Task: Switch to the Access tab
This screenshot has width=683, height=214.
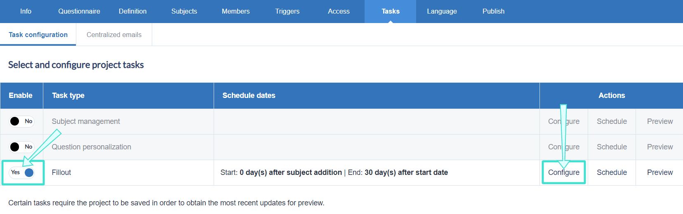Action: [339, 12]
